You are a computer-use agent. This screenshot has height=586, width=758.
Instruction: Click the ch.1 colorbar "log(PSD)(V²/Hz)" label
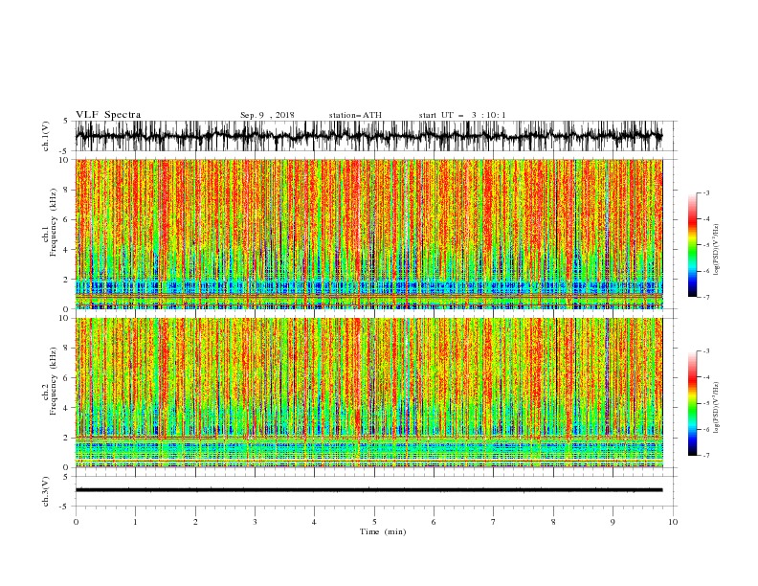point(716,250)
